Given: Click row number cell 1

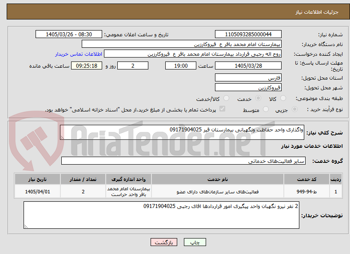Looking at the screenshot, I should click(336, 191).
